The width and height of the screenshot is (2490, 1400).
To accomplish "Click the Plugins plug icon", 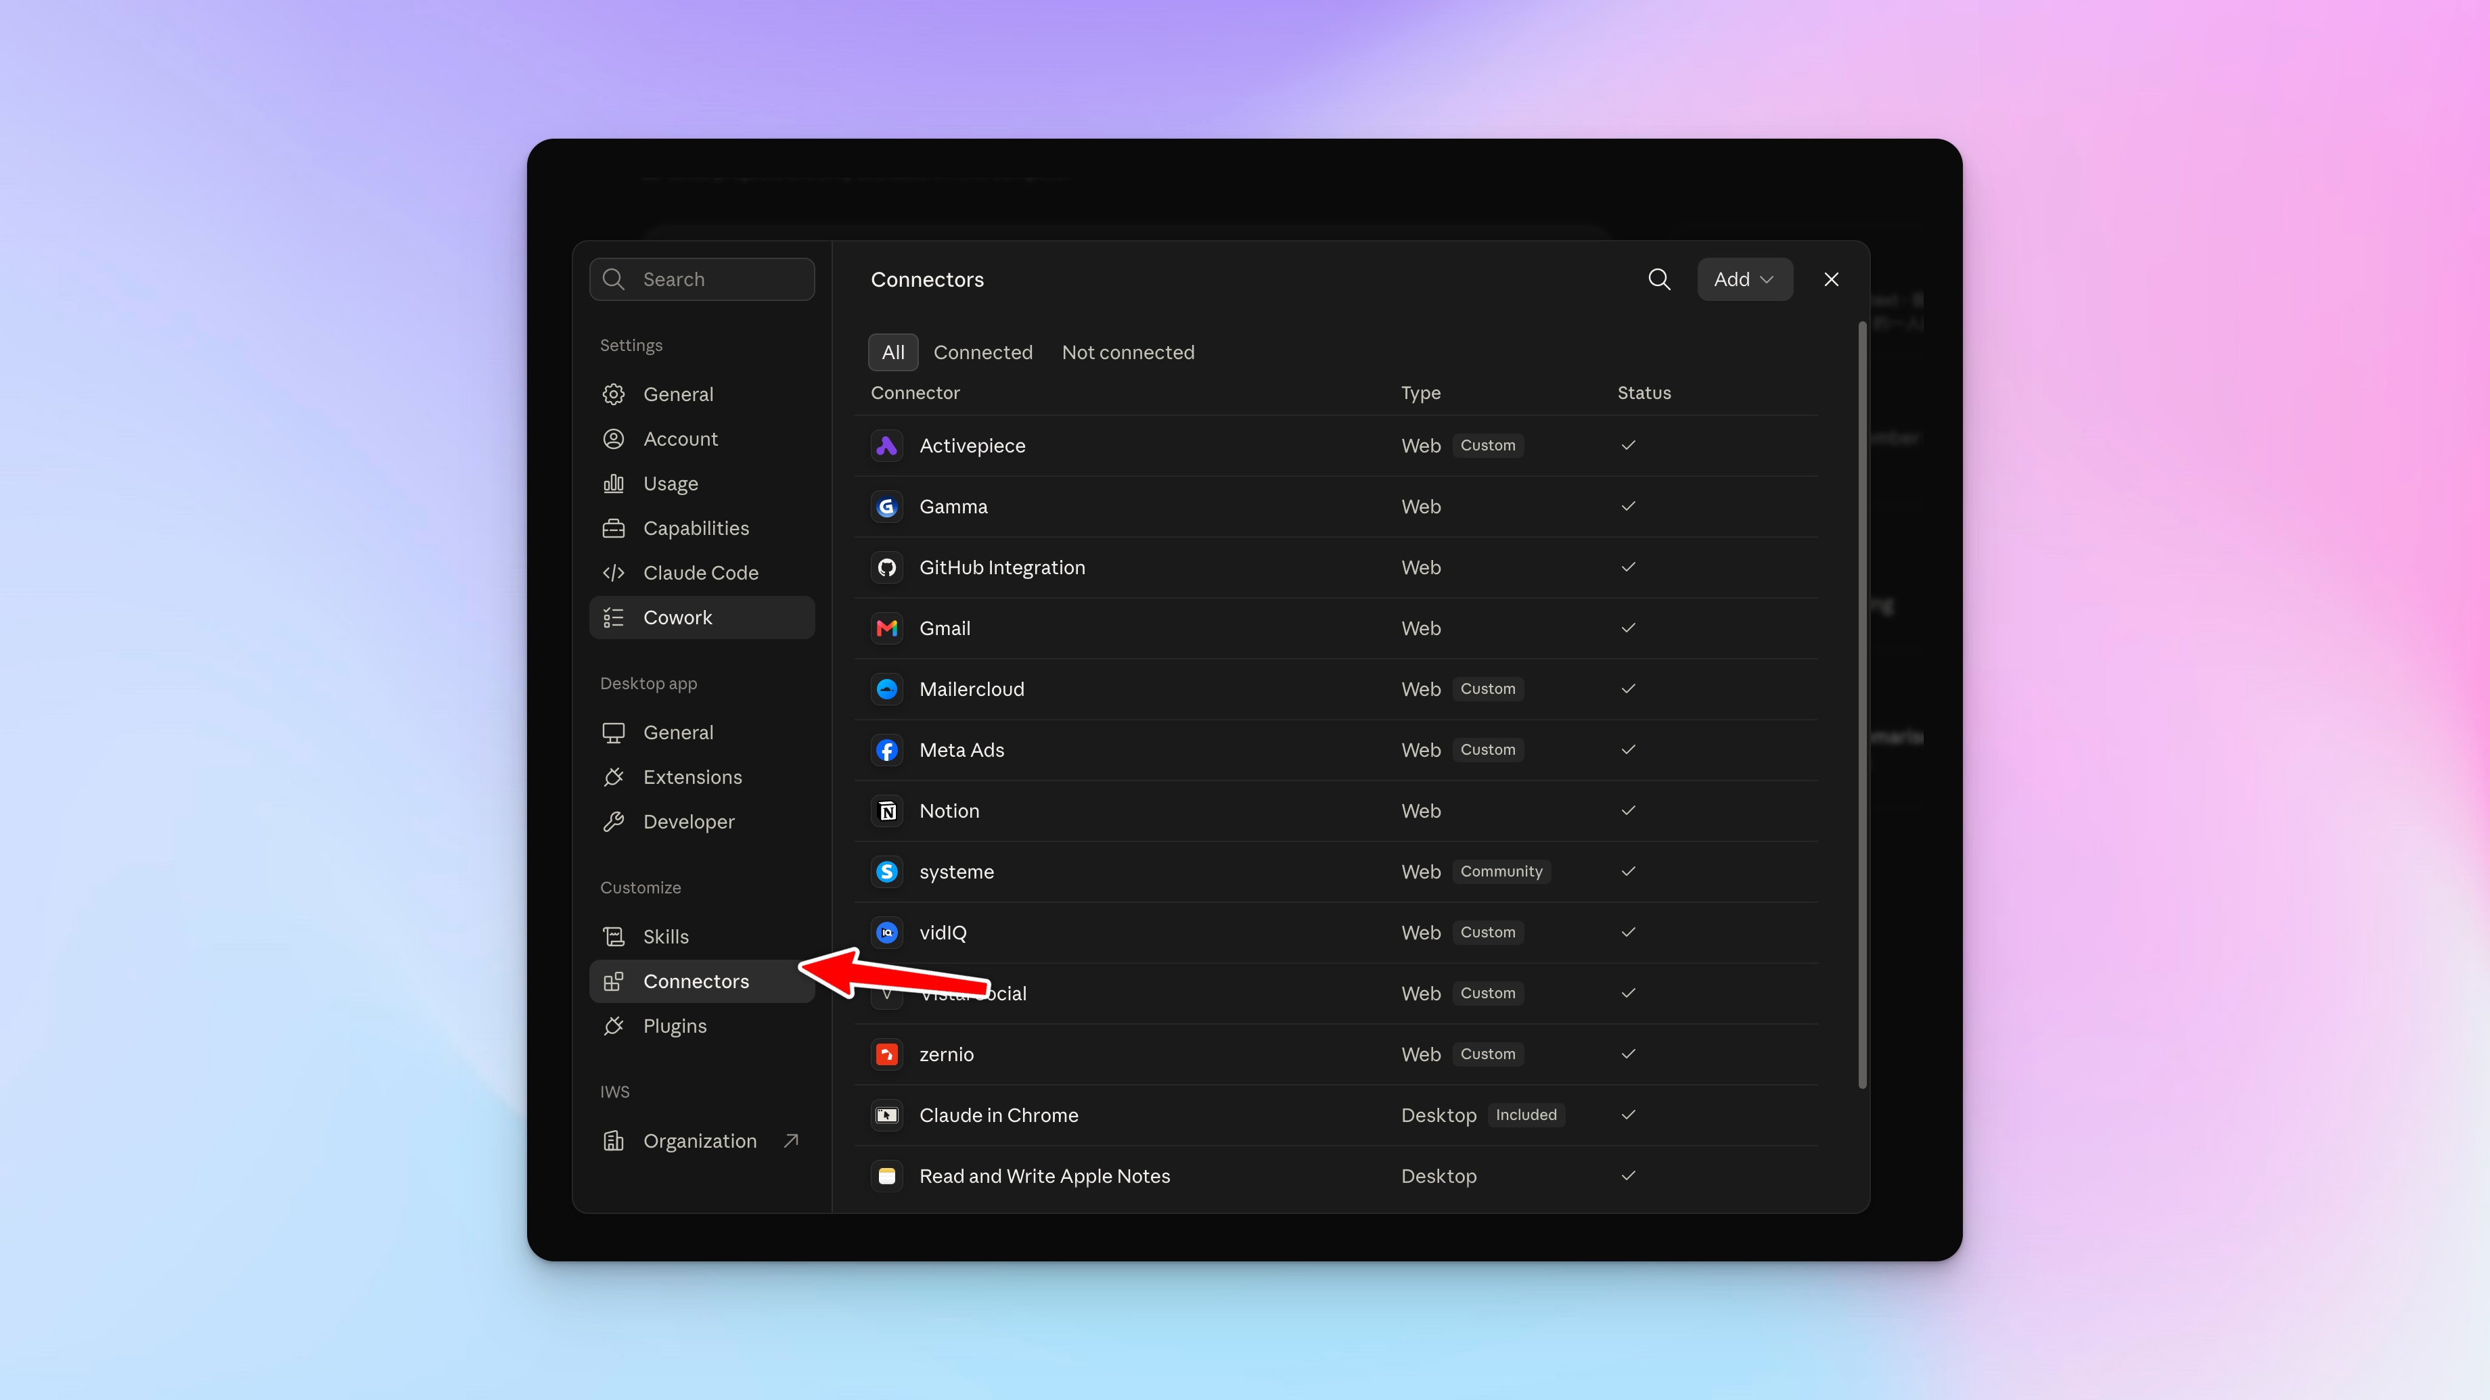I will tap(613, 1026).
